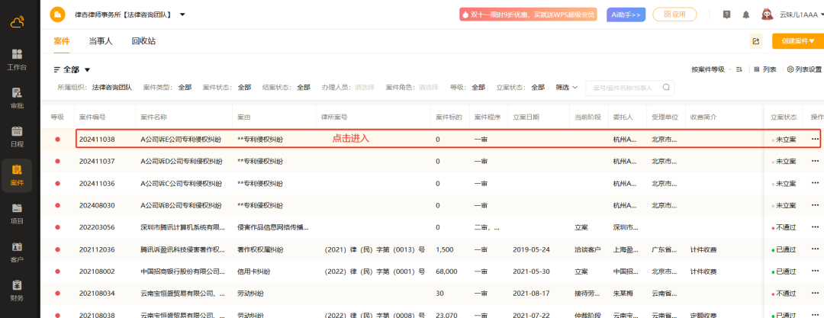Click the help question mark icon

[726, 14]
